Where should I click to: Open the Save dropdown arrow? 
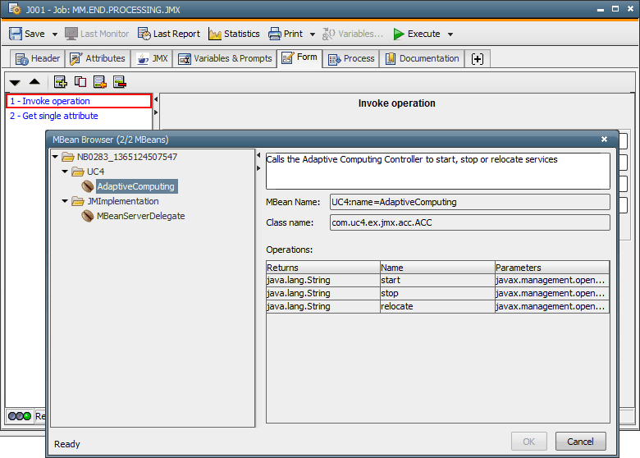click(x=55, y=34)
